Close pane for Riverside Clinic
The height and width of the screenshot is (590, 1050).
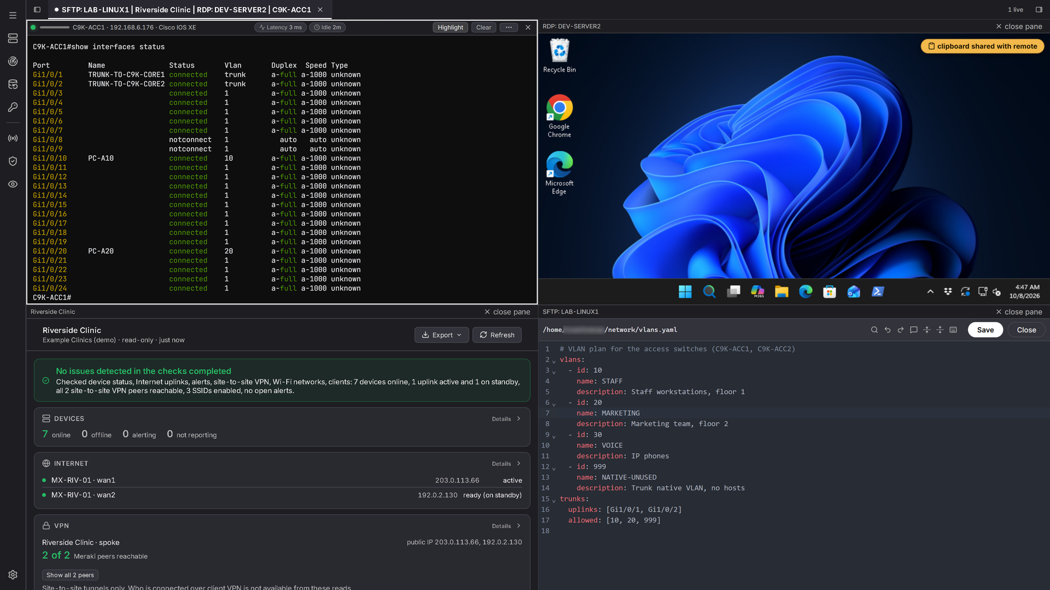point(507,312)
